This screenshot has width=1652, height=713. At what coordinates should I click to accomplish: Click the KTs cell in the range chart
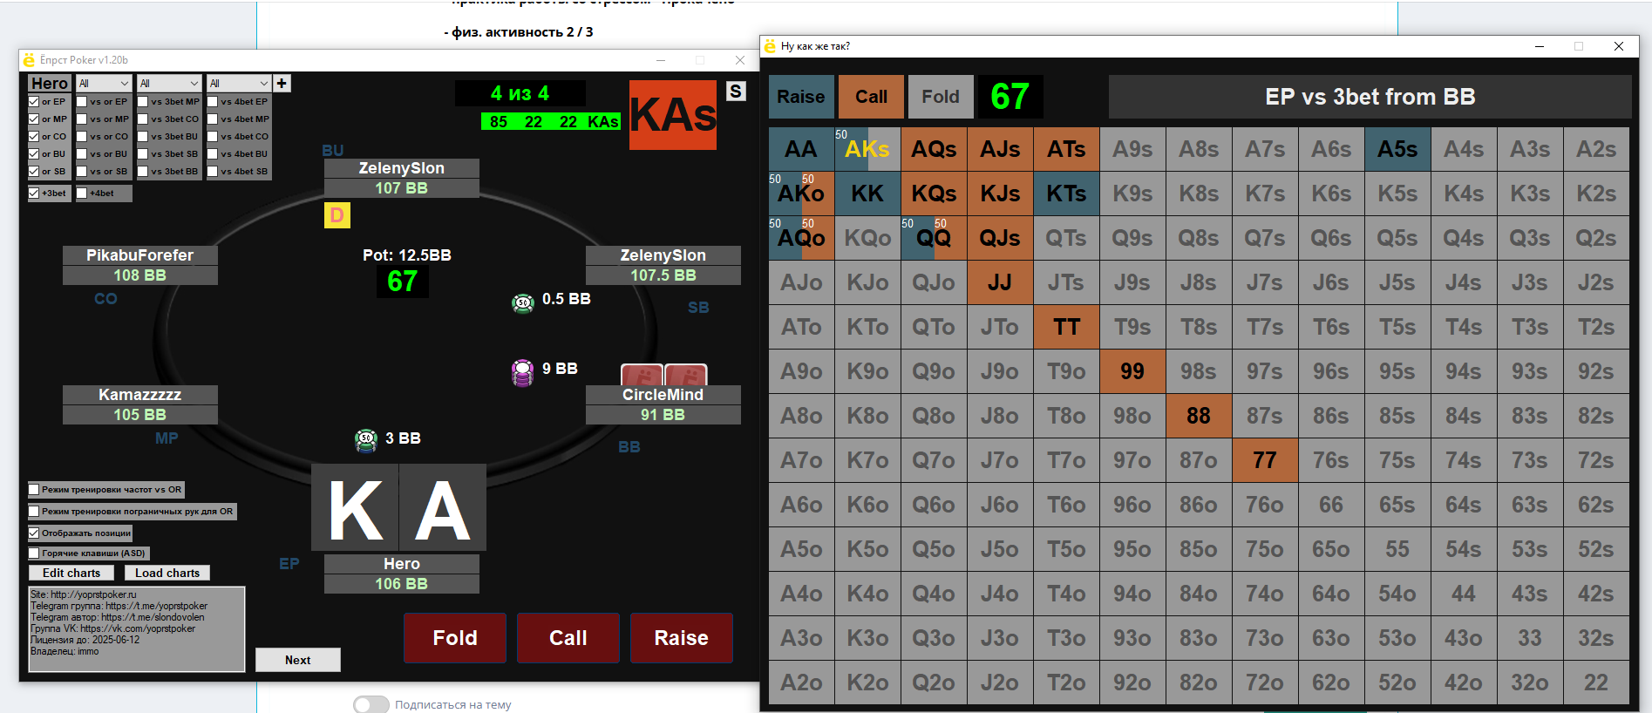pos(1066,194)
